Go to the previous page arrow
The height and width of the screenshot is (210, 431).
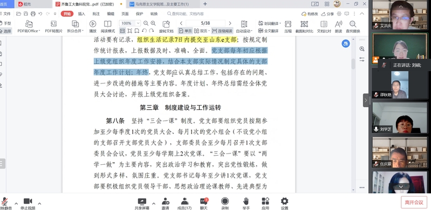point(181,23)
